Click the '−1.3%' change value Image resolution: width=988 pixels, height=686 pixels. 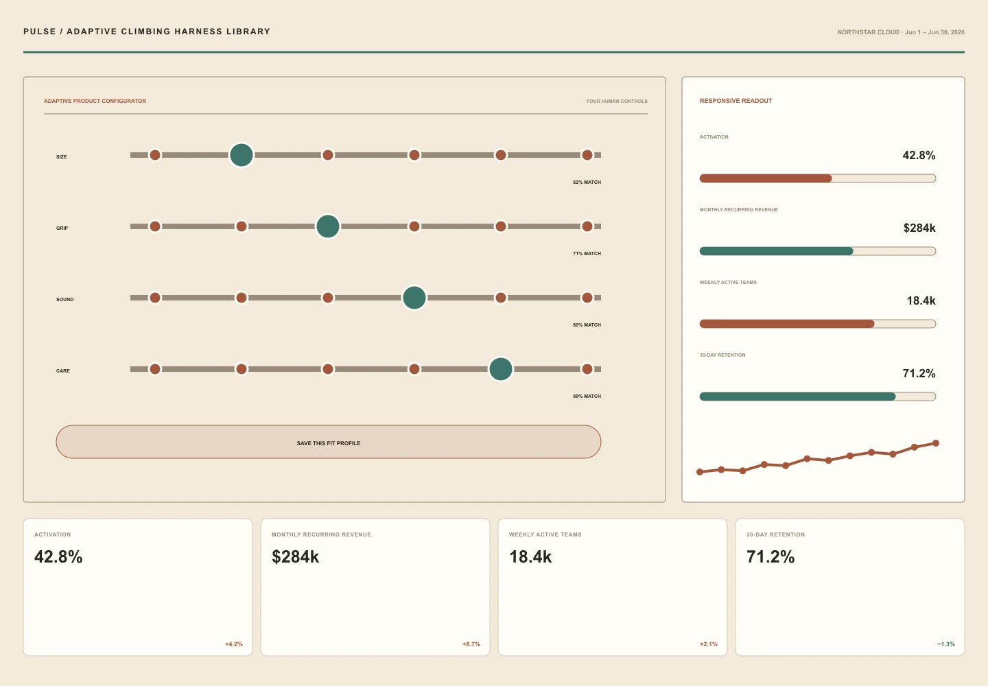click(946, 644)
